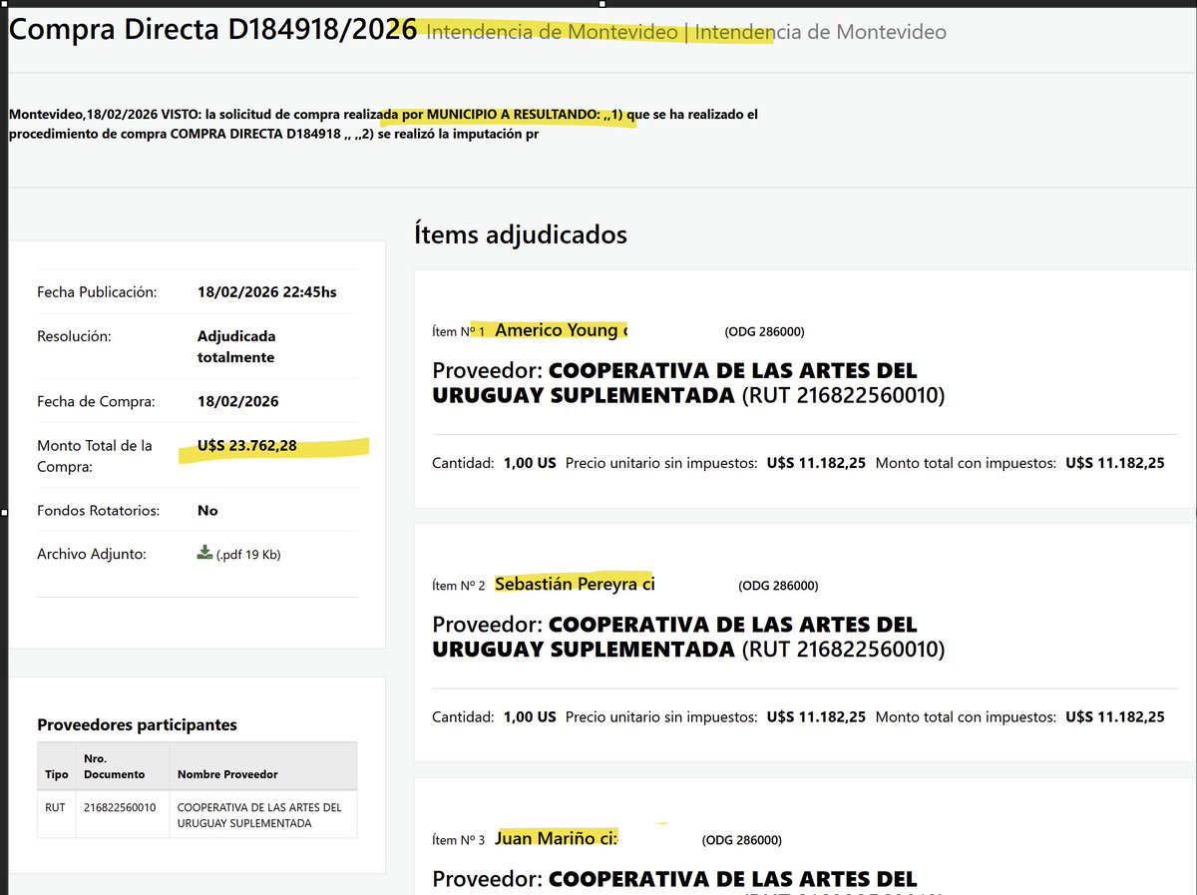Click the Tipo column header
The height and width of the screenshot is (895, 1197).
57,774
